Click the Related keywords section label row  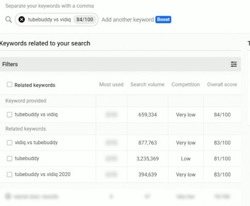click(26, 129)
